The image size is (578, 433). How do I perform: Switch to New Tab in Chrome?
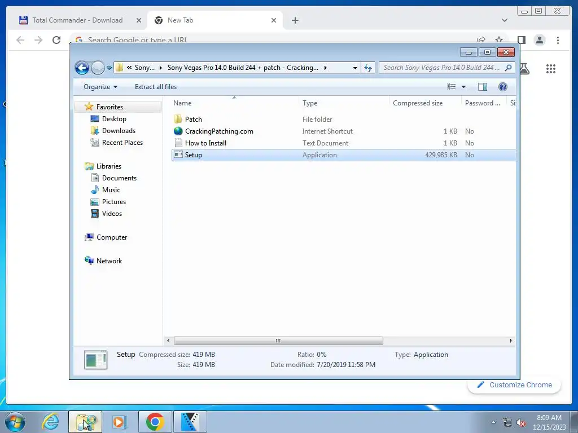coord(216,20)
